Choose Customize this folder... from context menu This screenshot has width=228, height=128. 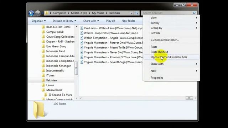(171, 40)
